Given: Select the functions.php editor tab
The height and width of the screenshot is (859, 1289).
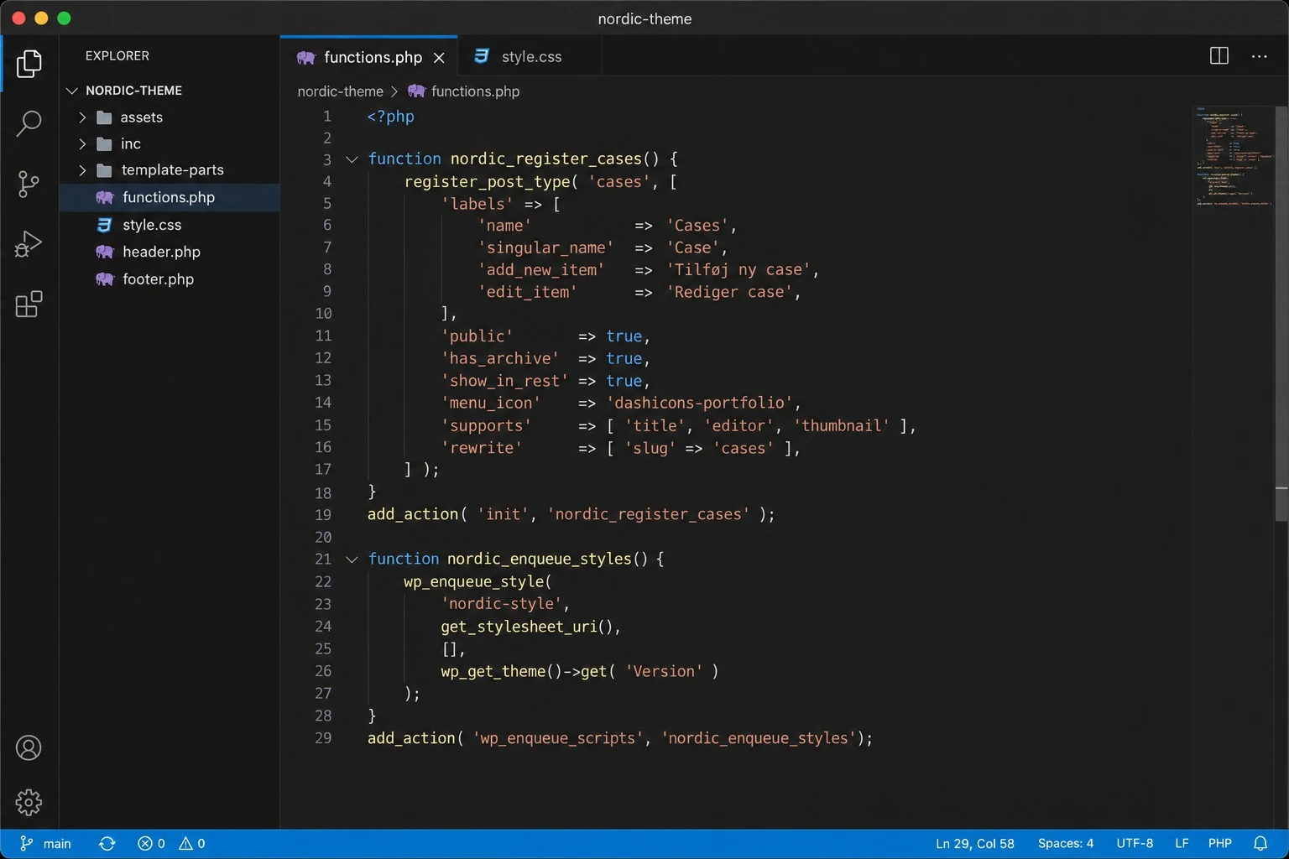Looking at the screenshot, I should point(369,57).
